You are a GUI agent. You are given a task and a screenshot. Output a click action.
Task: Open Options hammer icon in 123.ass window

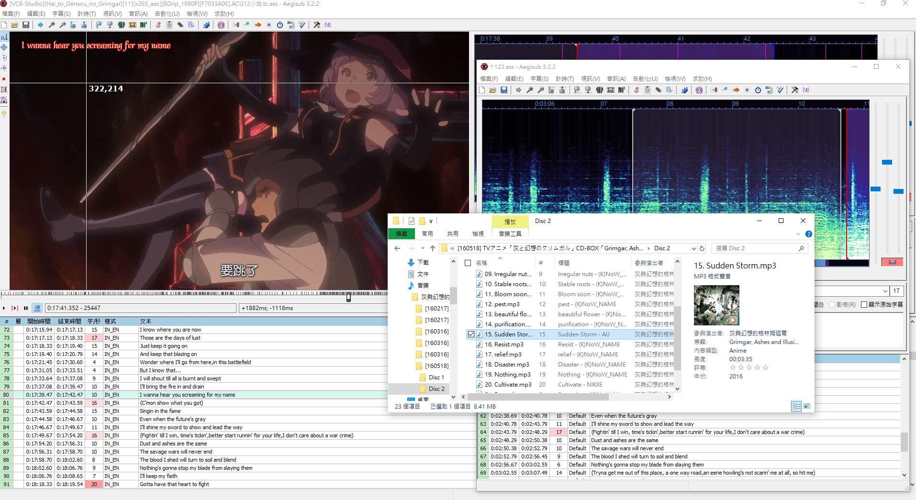click(x=795, y=90)
